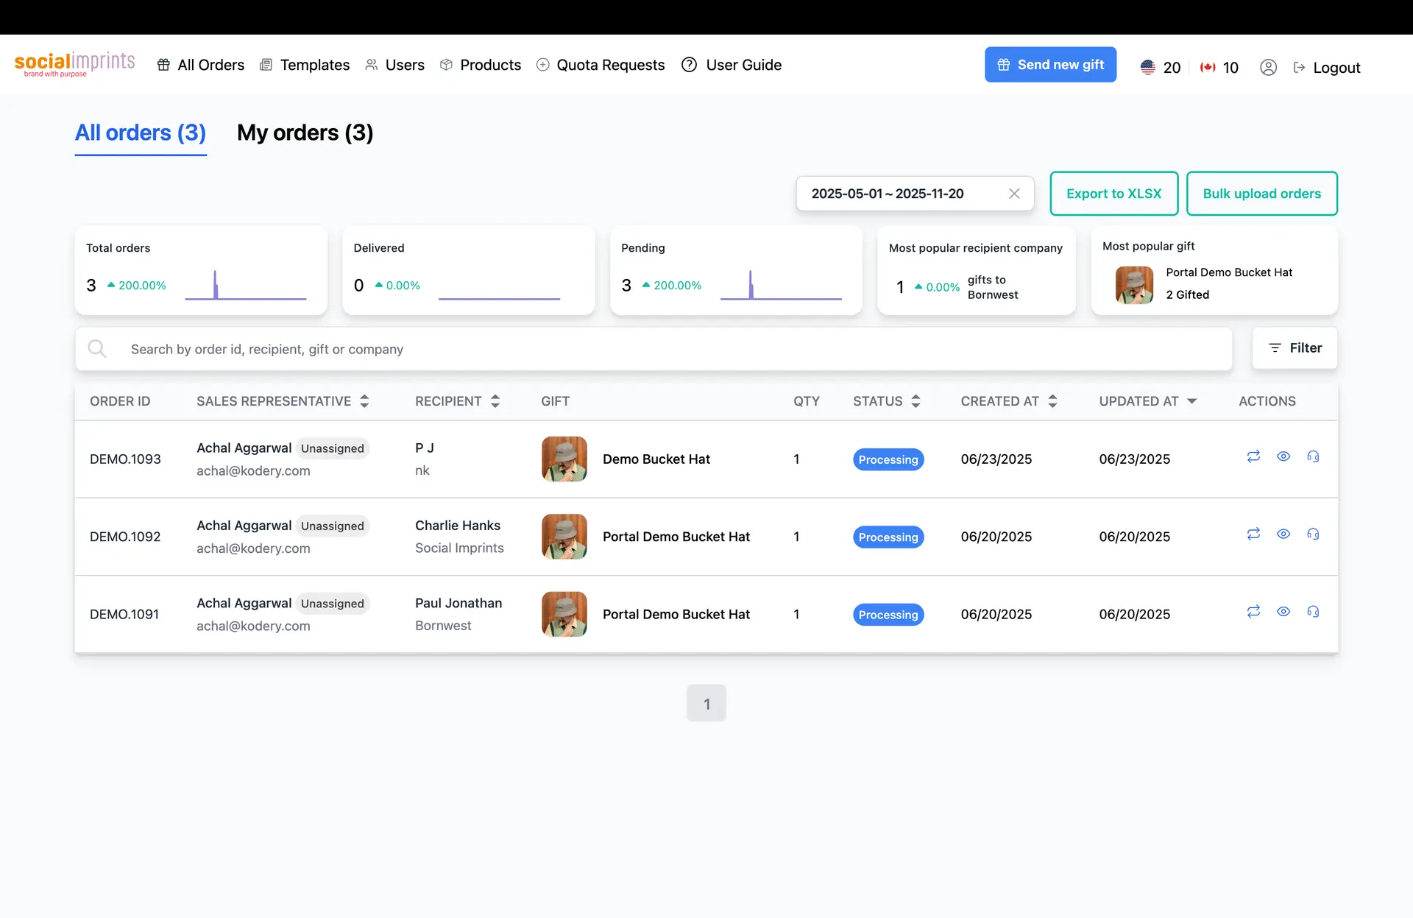This screenshot has height=918, width=1413.
Task: Open the user profile icon
Action: pyautogui.click(x=1268, y=67)
